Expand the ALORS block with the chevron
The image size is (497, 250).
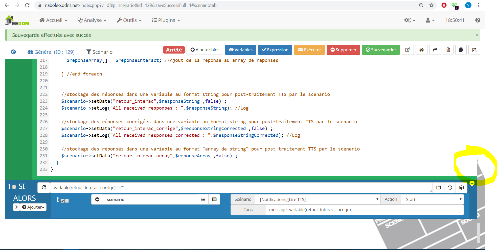(16, 207)
